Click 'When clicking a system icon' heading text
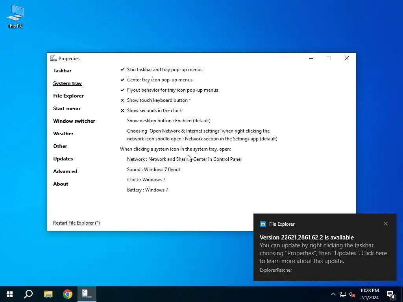The height and width of the screenshot is (302, 403). (175, 149)
